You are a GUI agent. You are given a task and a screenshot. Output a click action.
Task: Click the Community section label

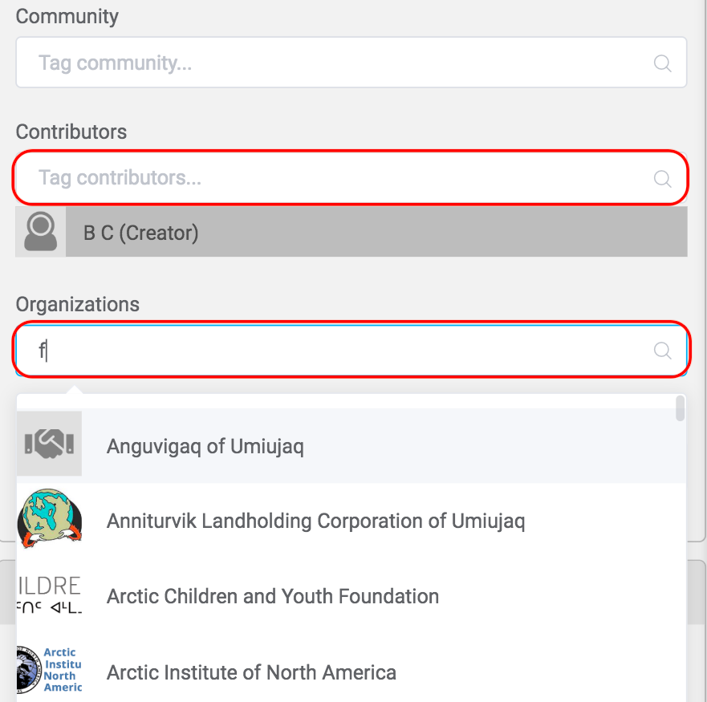pyautogui.click(x=67, y=16)
